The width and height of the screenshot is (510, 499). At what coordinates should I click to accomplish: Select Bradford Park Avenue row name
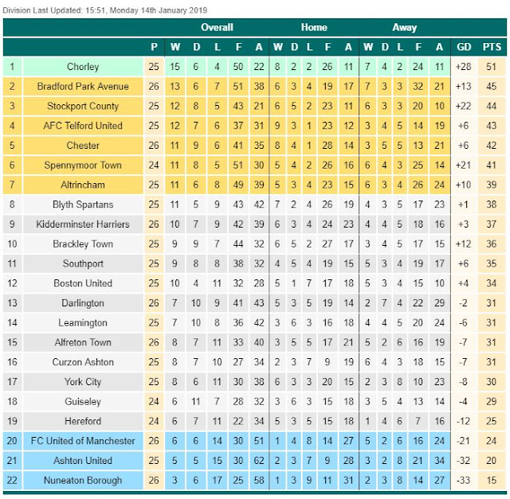pos(83,87)
